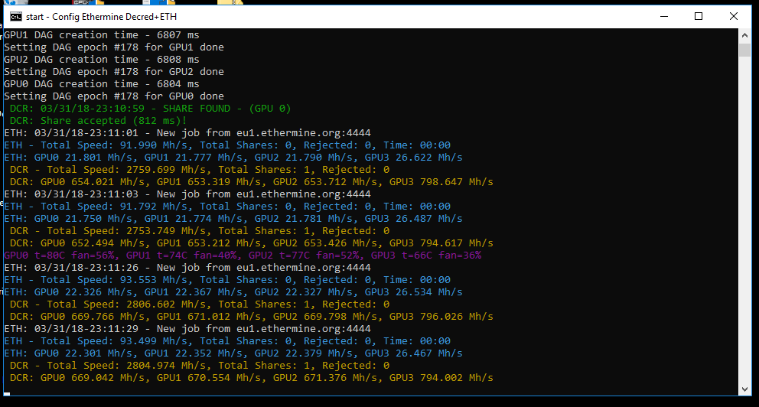Click 'Setting DAG epoch #178 for GPU2 done'
Image resolution: width=759 pixels, height=407 pixels.
tap(114, 72)
